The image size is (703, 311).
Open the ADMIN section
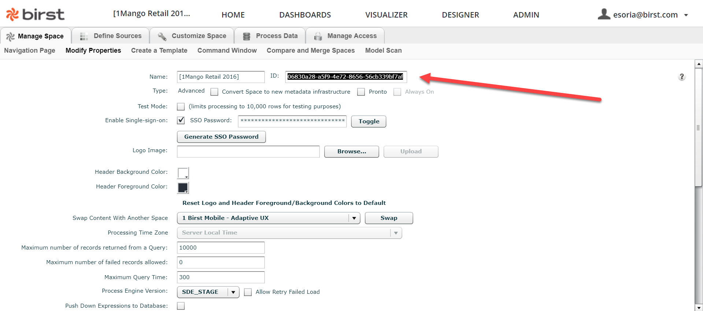click(526, 15)
